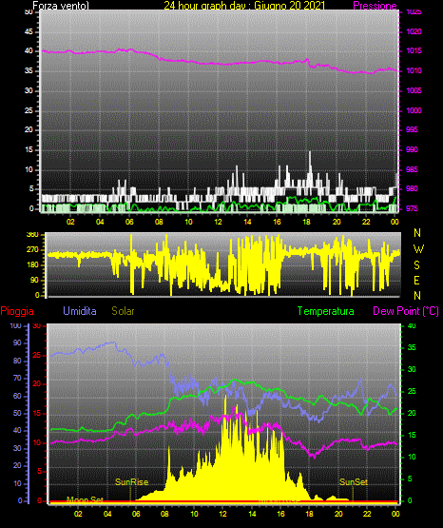Click the S compass direction letter

(416, 265)
